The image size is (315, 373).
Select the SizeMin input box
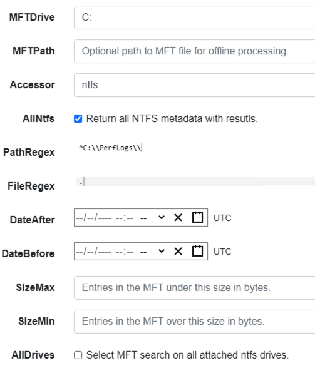[195, 322]
